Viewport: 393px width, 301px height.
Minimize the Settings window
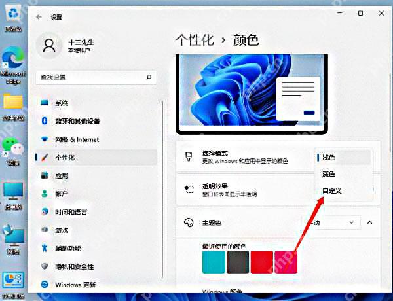click(340, 13)
